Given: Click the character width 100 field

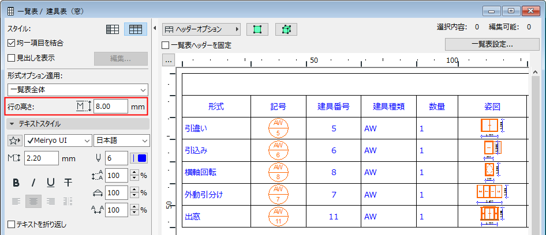Looking at the screenshot, I should click(x=117, y=192).
